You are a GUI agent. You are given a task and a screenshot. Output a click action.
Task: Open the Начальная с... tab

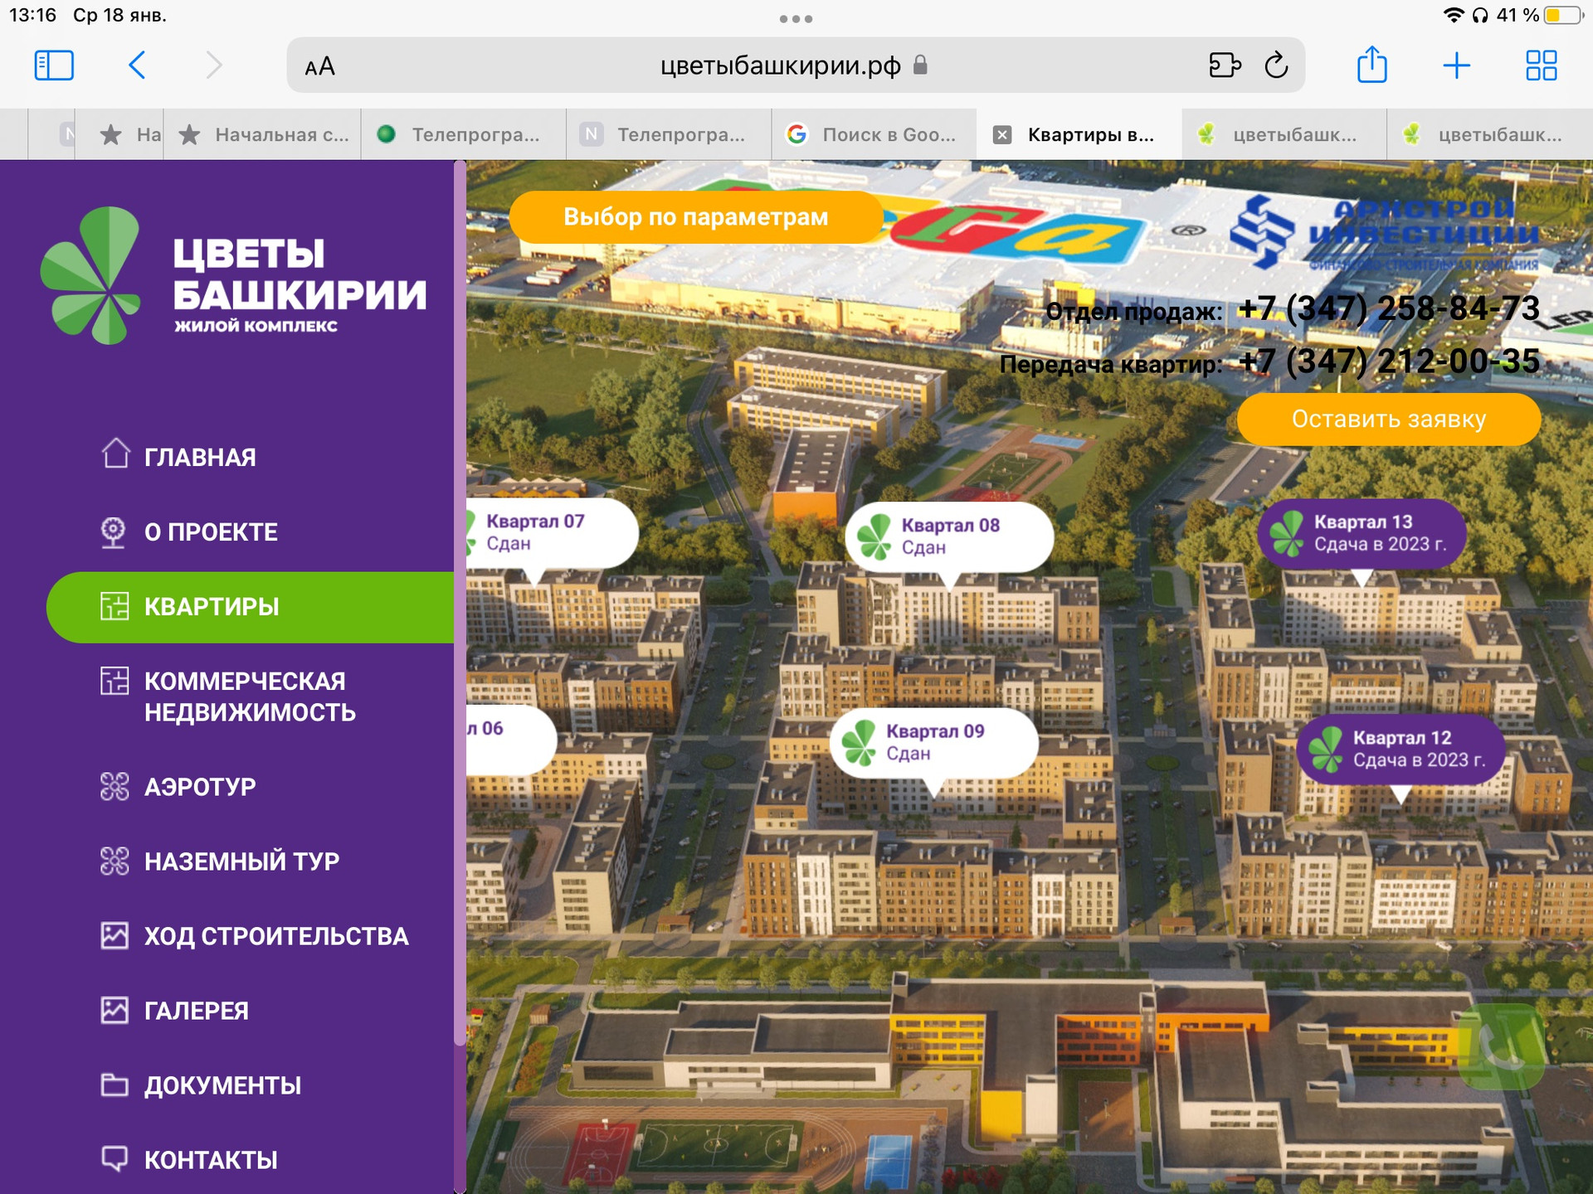pos(264,134)
